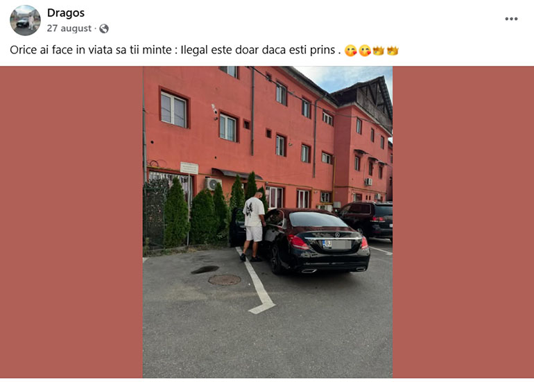The height and width of the screenshot is (382, 534).
Task: Click the dark SUV parked behind the Mercedes
Action: 367,220
